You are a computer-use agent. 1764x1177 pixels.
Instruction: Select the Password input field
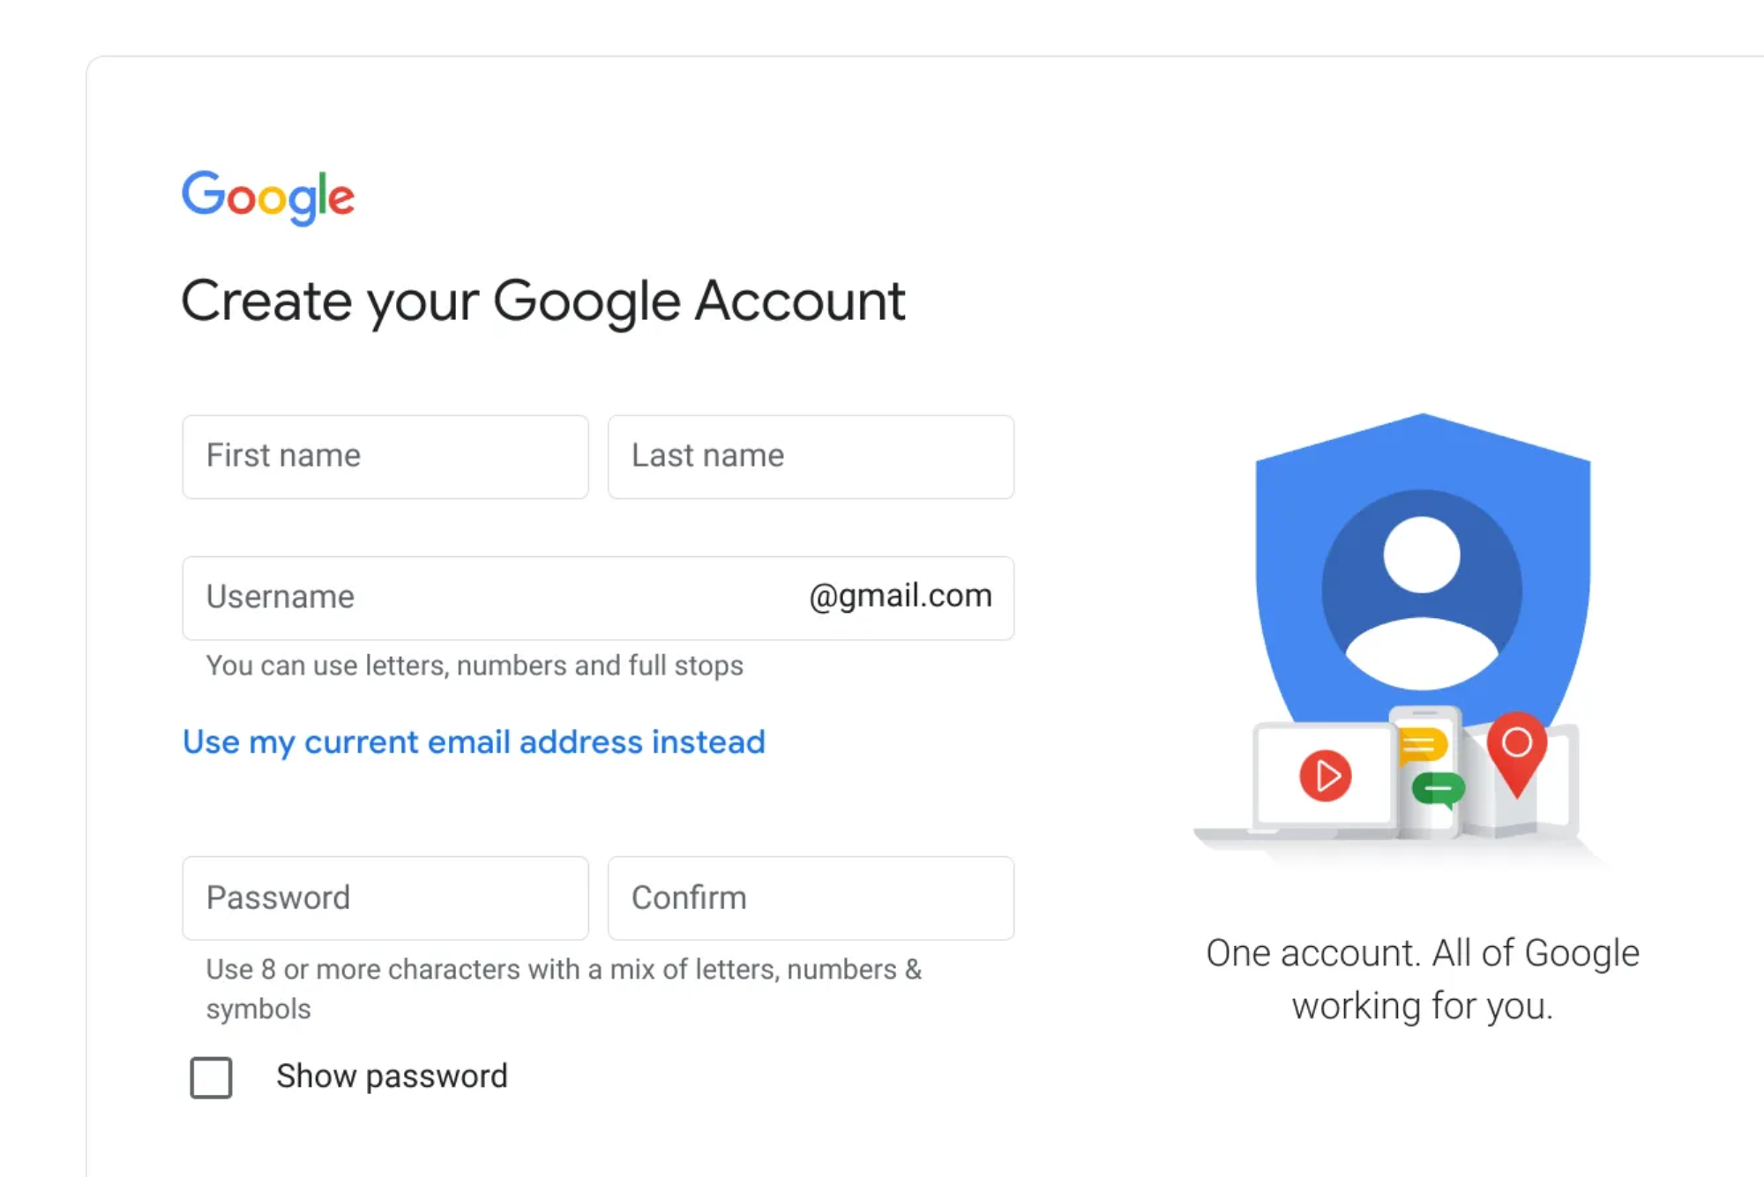(385, 898)
